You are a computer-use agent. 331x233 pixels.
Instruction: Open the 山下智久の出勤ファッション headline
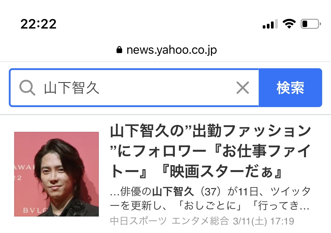[x=210, y=151]
